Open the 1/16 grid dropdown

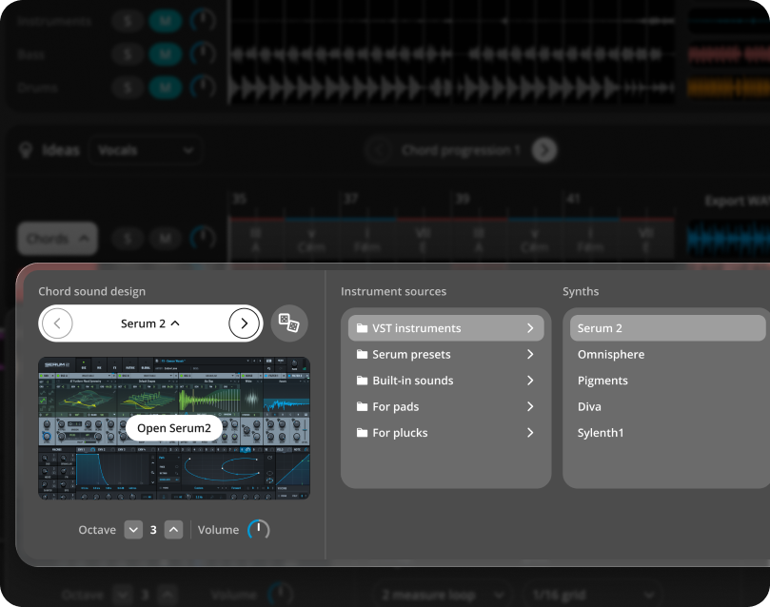click(594, 596)
